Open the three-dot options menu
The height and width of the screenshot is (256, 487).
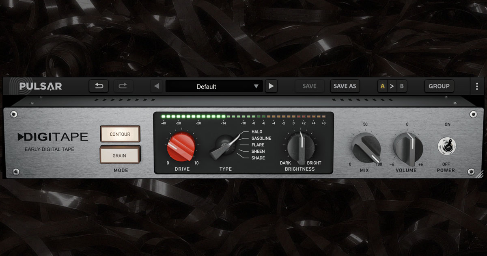[x=477, y=86]
